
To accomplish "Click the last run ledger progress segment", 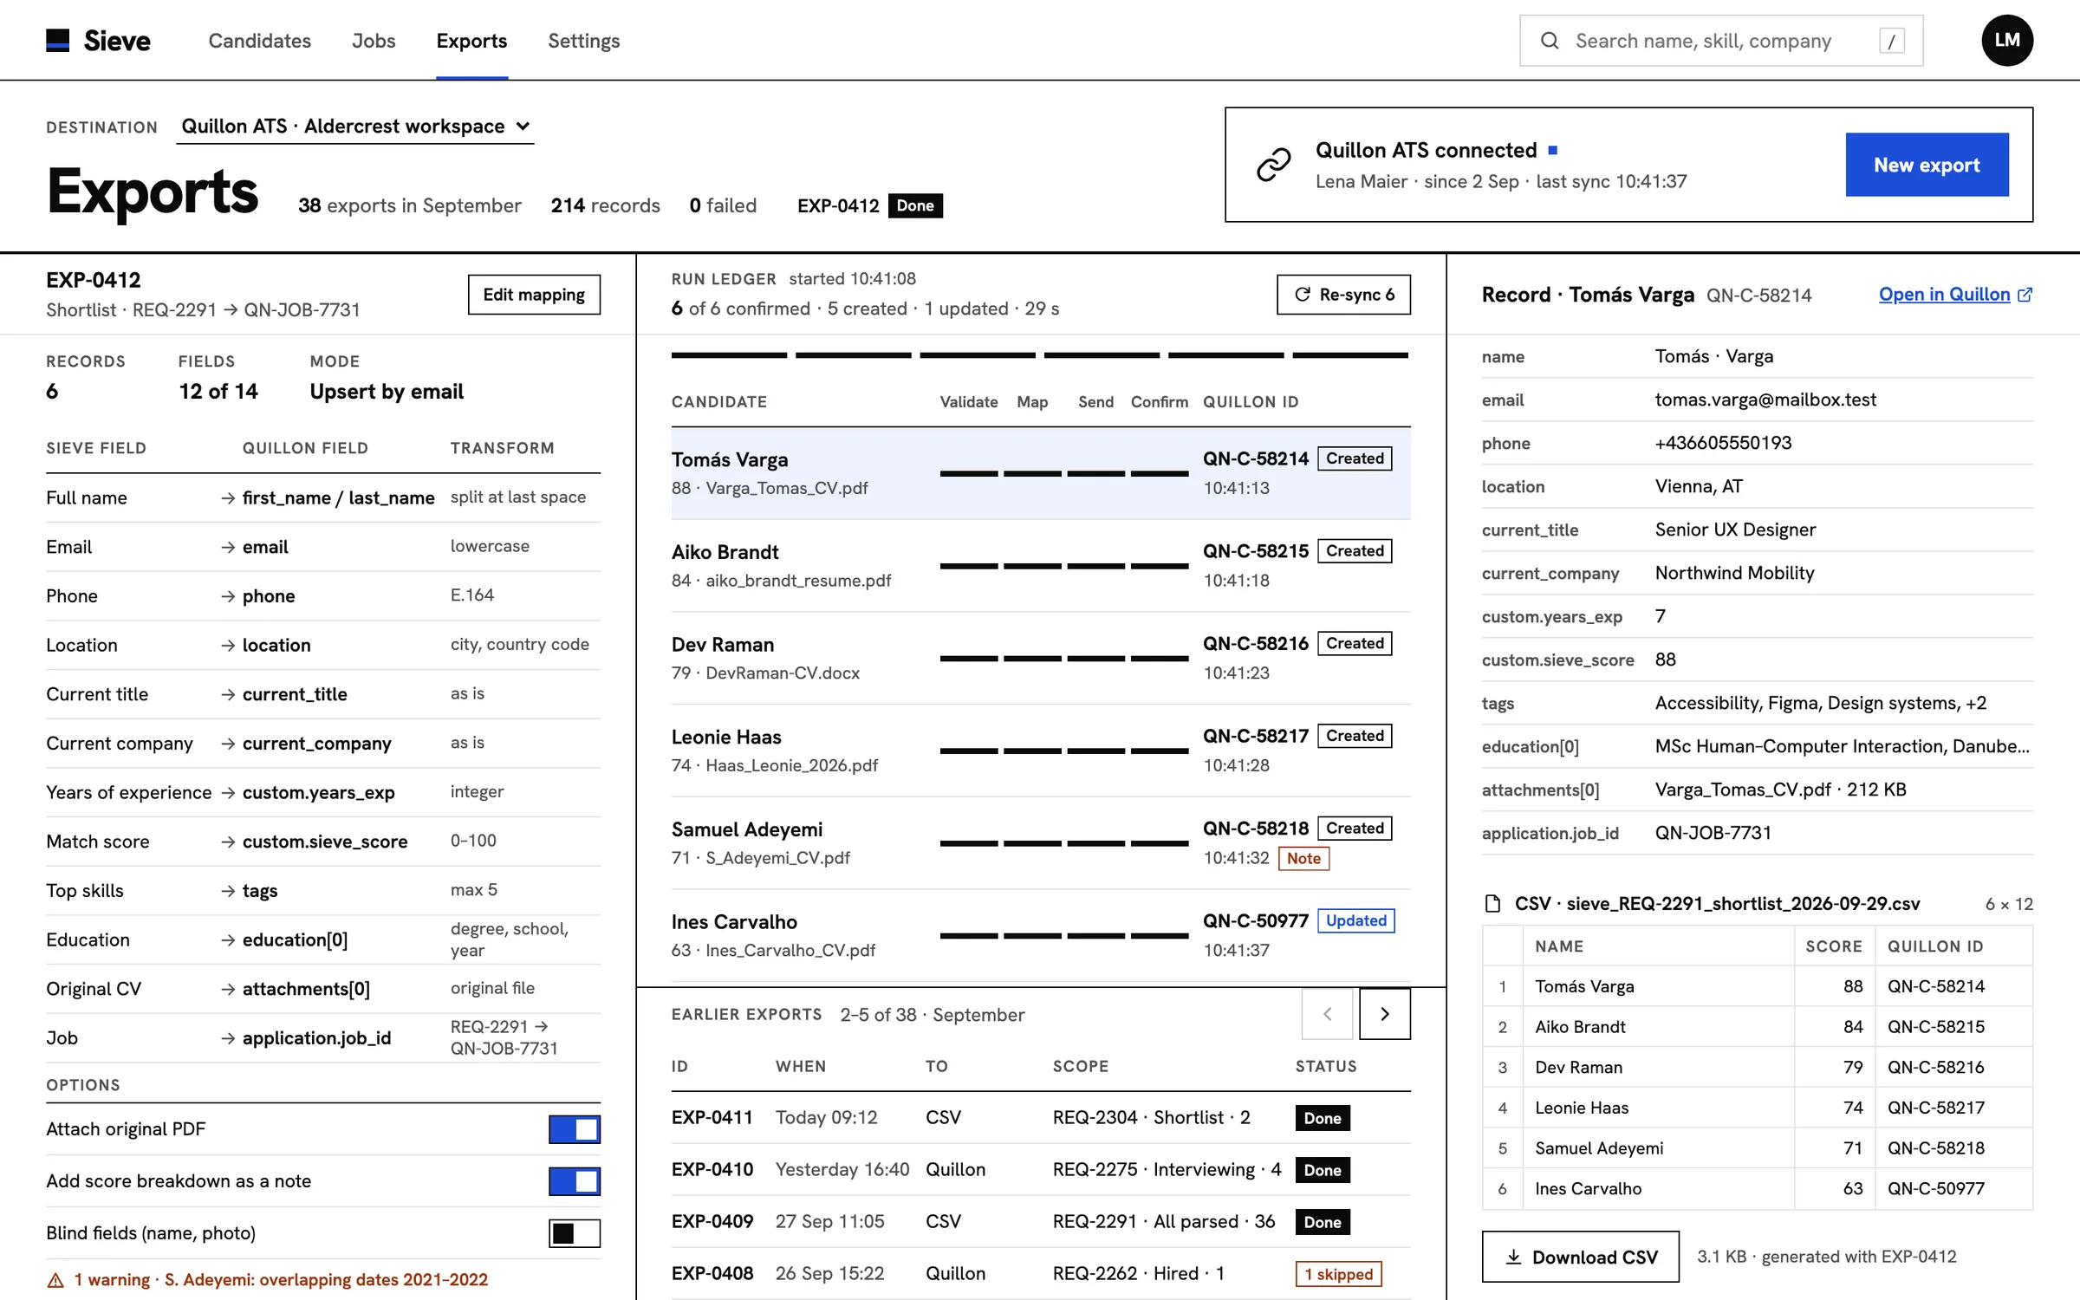I will click(1350, 355).
